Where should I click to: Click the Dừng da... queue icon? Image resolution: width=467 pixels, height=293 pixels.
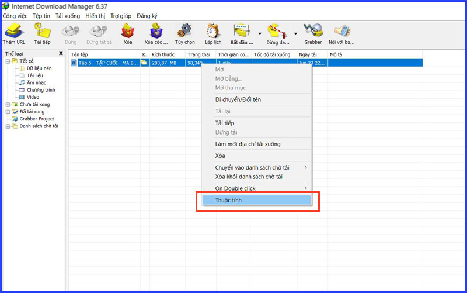tap(277, 31)
